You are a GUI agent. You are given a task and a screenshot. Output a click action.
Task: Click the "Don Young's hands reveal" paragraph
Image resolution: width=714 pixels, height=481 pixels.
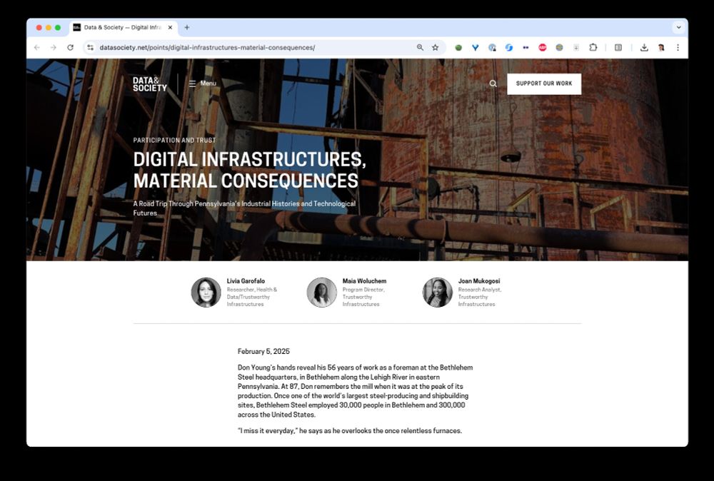pos(355,391)
